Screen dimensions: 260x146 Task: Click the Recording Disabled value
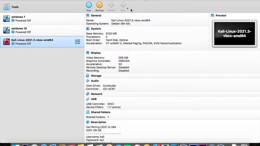(123, 71)
